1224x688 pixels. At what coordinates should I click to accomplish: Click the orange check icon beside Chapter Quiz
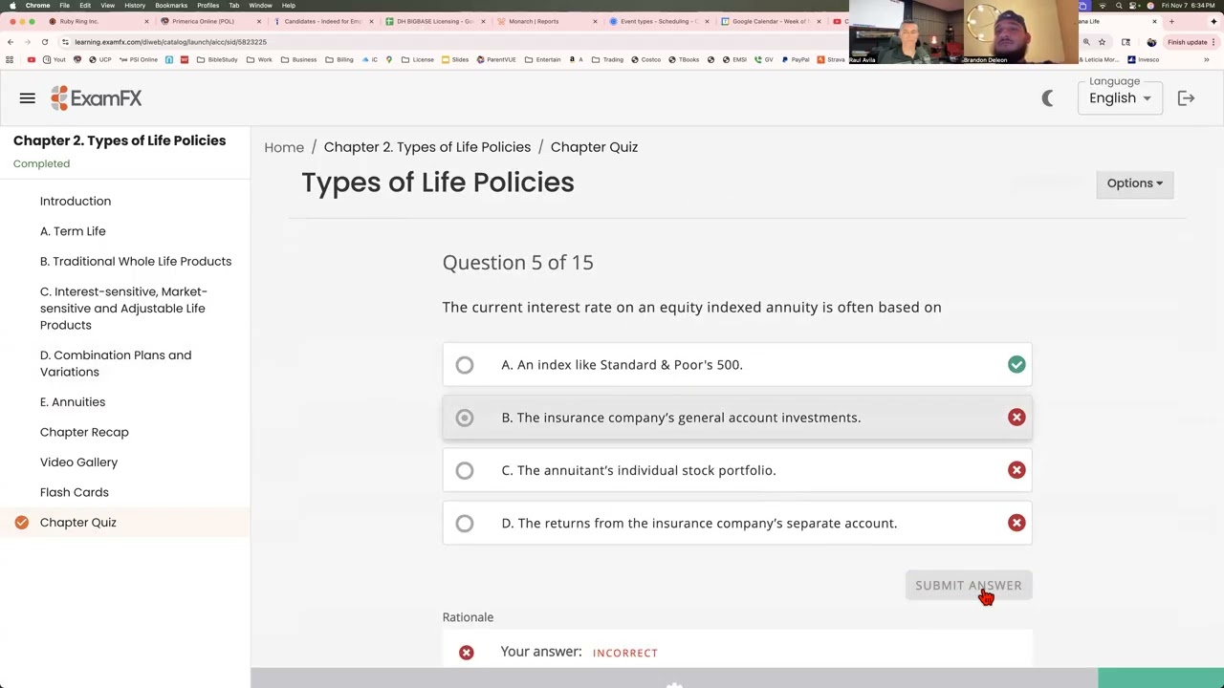coord(22,523)
